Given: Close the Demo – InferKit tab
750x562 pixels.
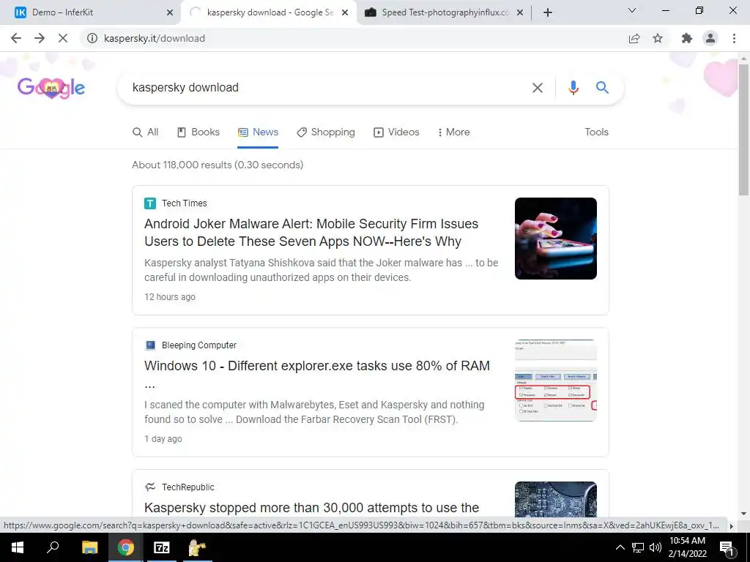Looking at the screenshot, I should click(170, 12).
